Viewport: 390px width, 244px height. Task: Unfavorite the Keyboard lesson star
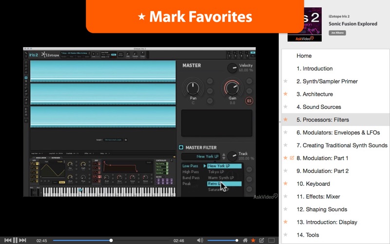(x=286, y=183)
